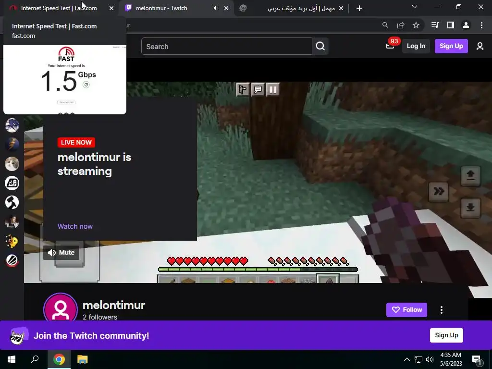This screenshot has width=492, height=369.
Task: Open the Chrome three-dot menu
Action: tap(481, 25)
